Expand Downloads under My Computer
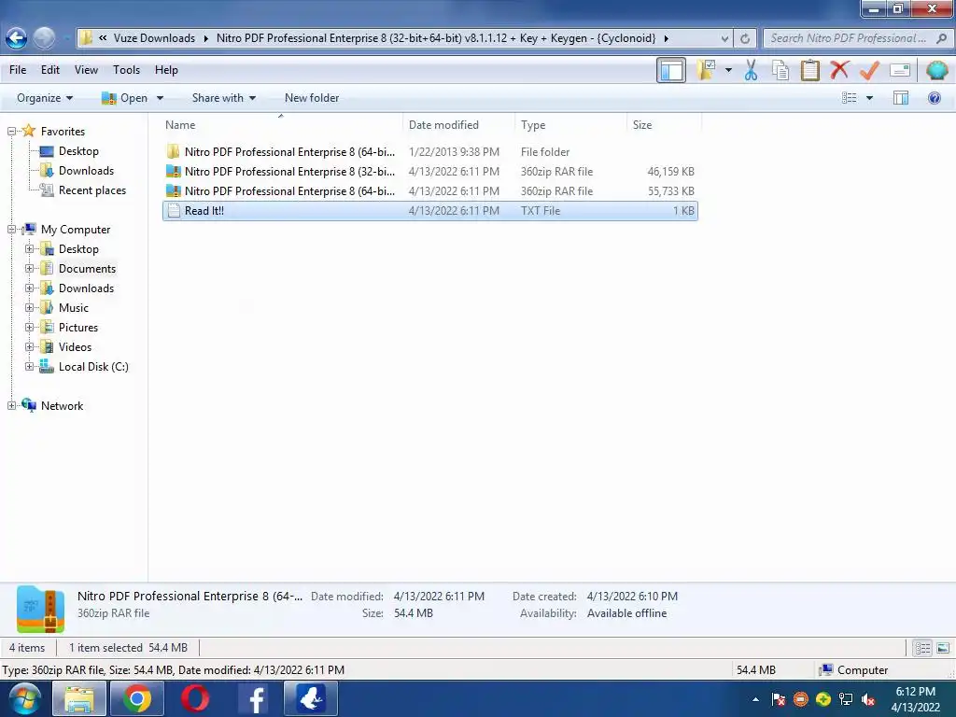This screenshot has height=717, width=956. 29,288
